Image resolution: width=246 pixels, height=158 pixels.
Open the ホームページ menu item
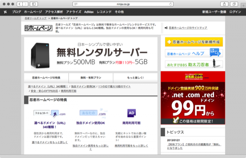(x=33, y=12)
